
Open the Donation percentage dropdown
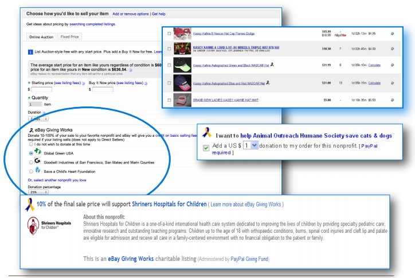tap(38, 192)
